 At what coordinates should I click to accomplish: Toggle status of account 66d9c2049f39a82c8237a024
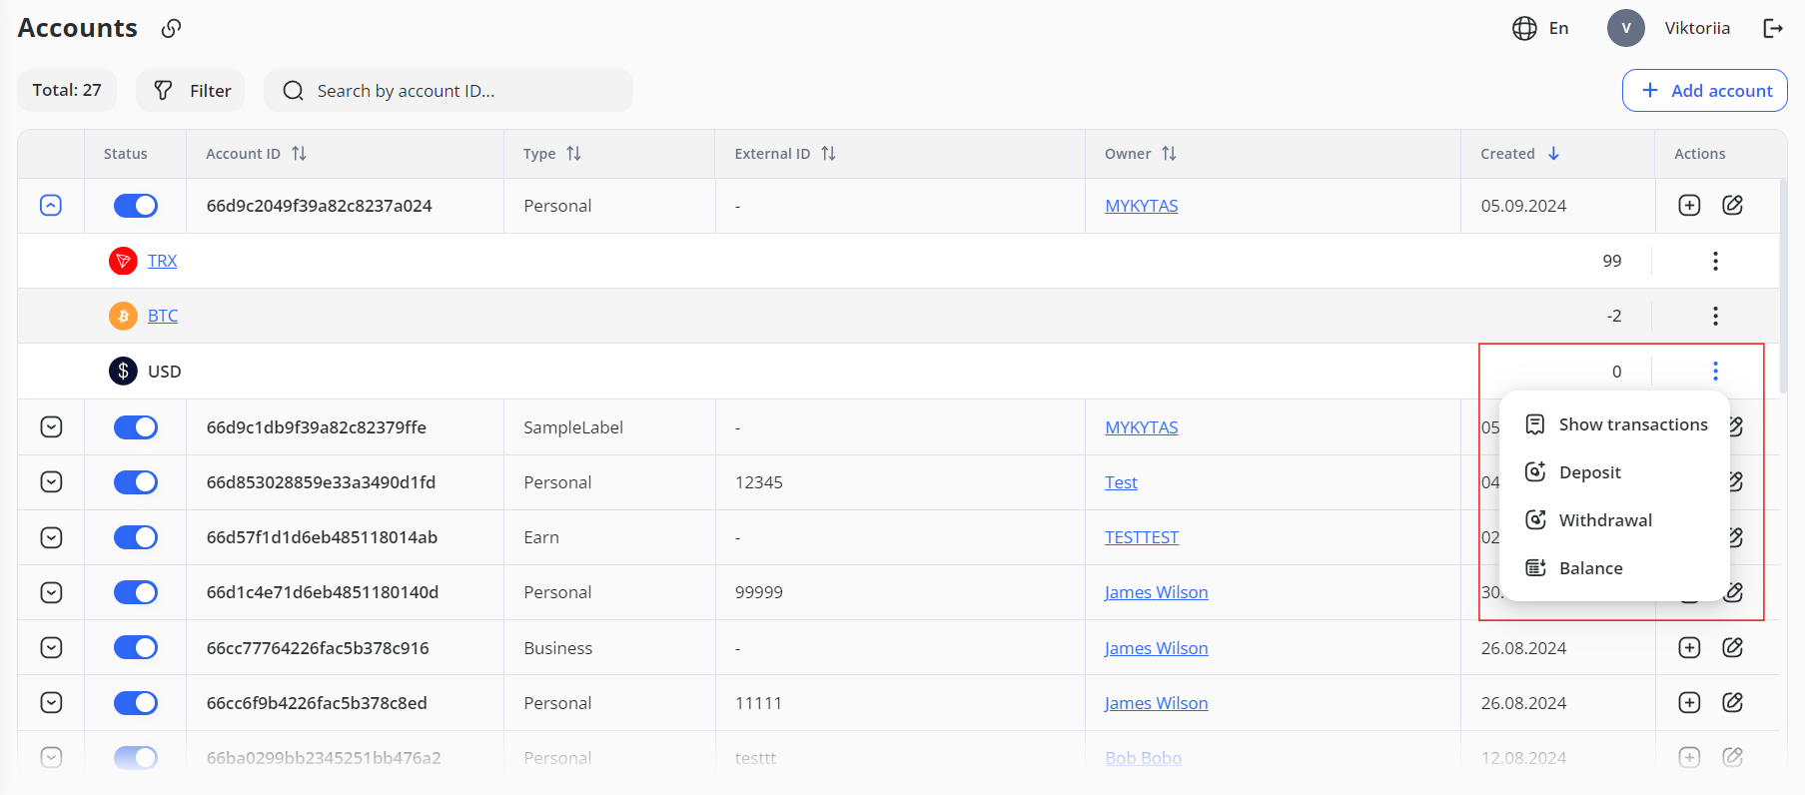coord(136,206)
